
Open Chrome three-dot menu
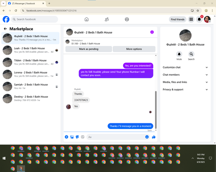pyautogui.click(x=212, y=11)
